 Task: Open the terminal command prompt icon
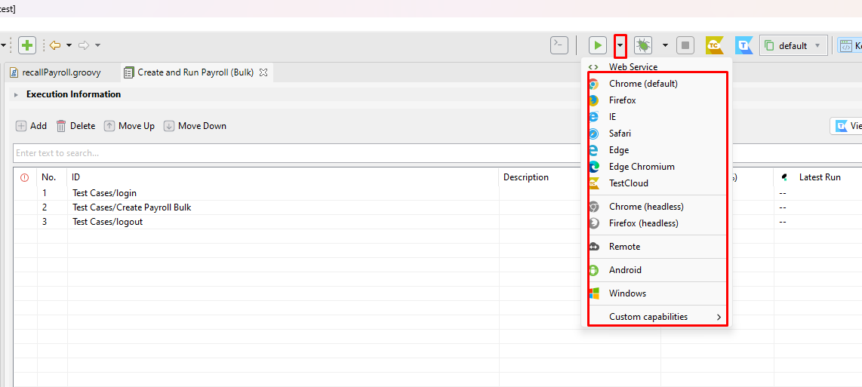[559, 45]
